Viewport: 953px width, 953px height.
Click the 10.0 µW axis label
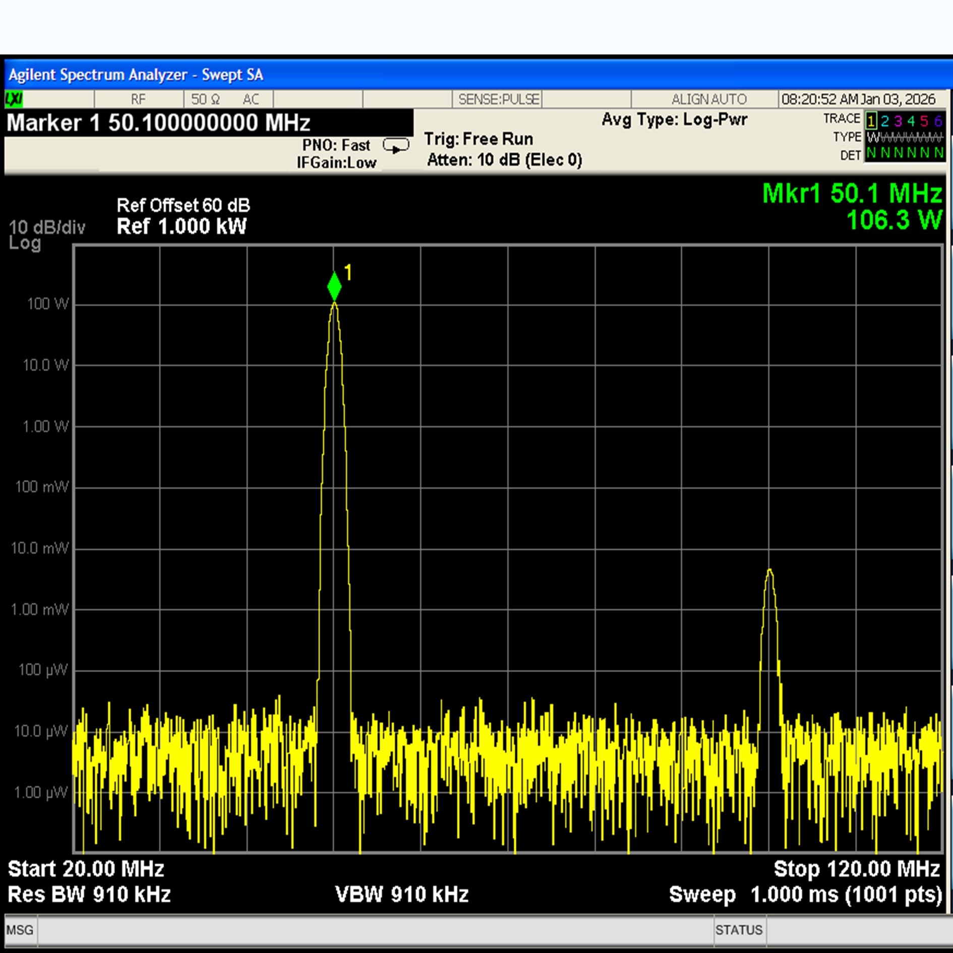pos(40,731)
